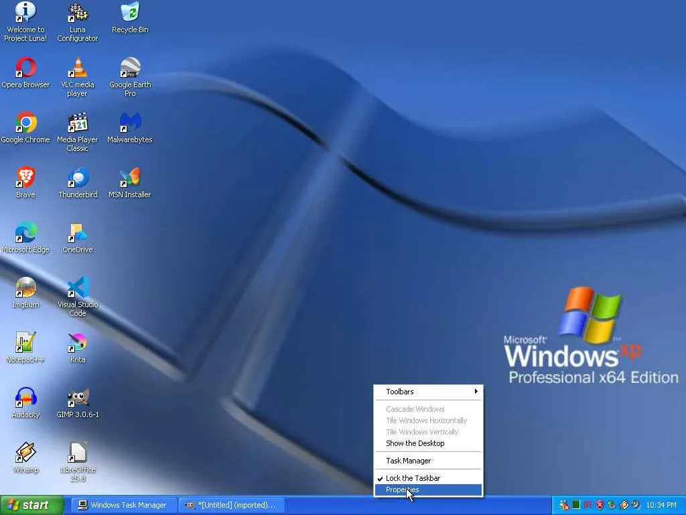
Task: Select the Krita shortcut
Action: (x=78, y=349)
